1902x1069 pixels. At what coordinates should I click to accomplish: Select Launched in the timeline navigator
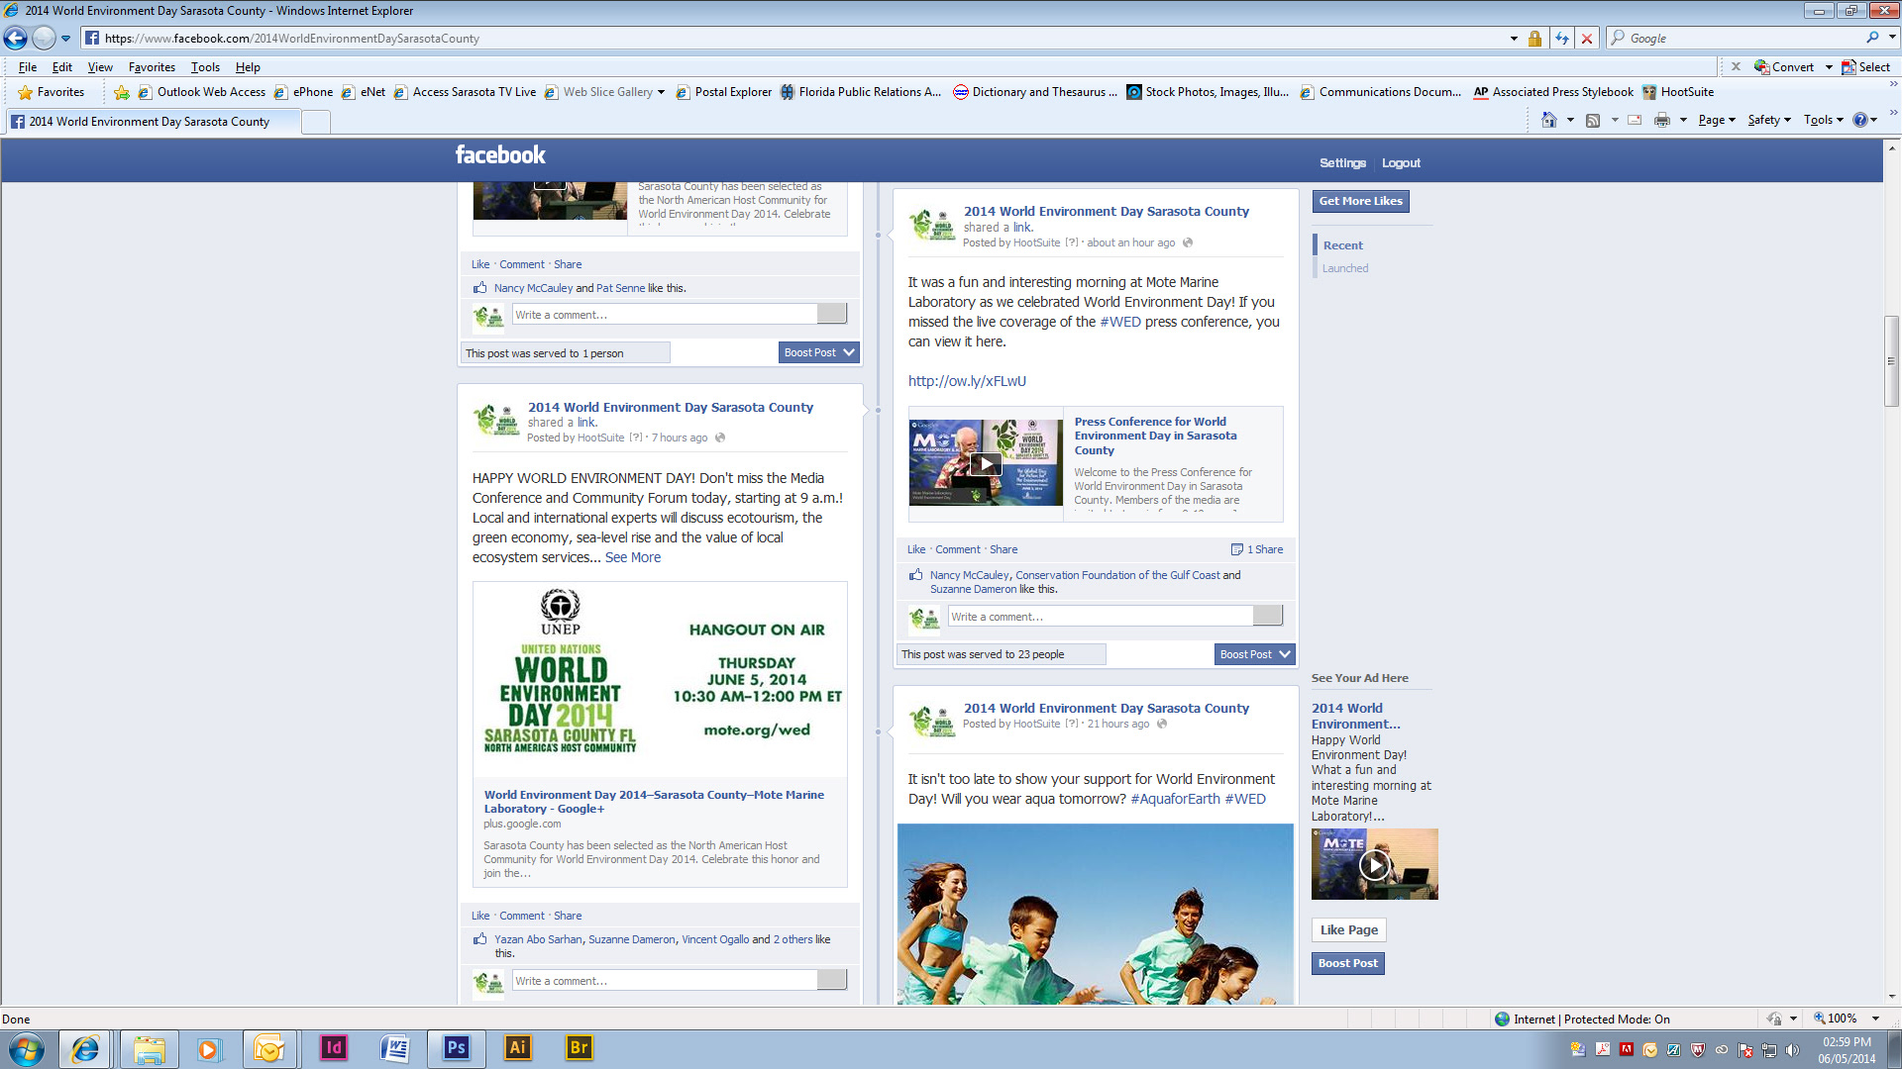(x=1345, y=268)
